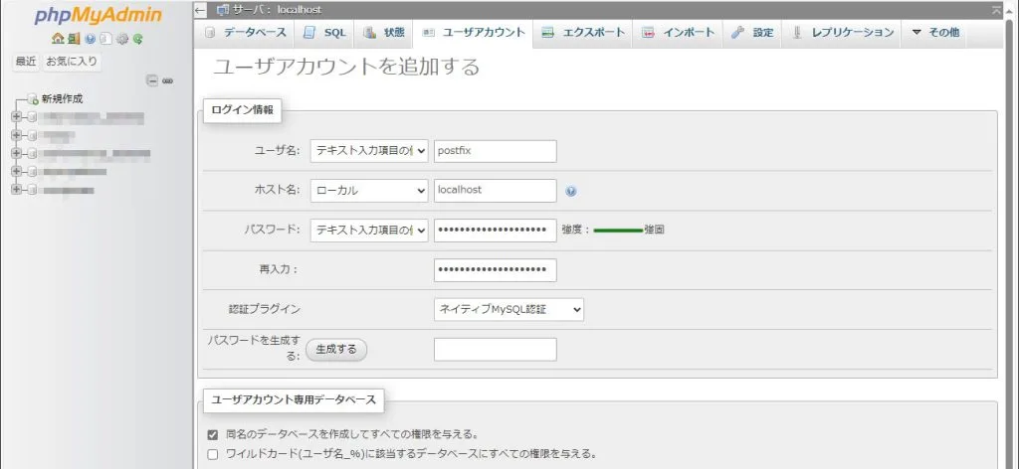1019x469 pixels.
Task: Click the 新規作成 tree entry
Action: click(63, 99)
